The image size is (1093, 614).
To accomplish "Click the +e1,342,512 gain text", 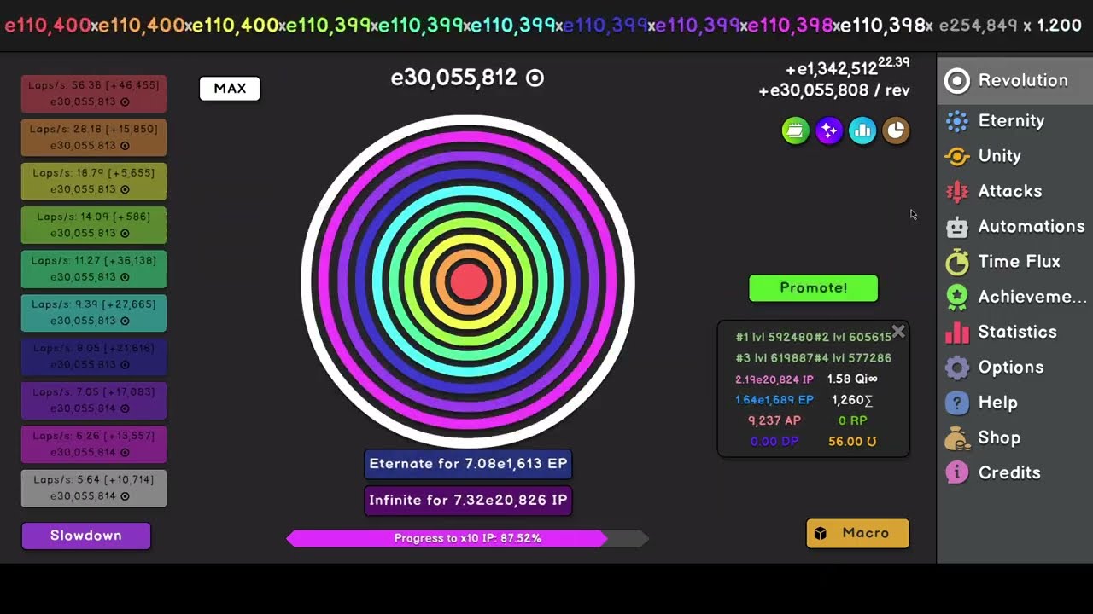I will click(847, 67).
